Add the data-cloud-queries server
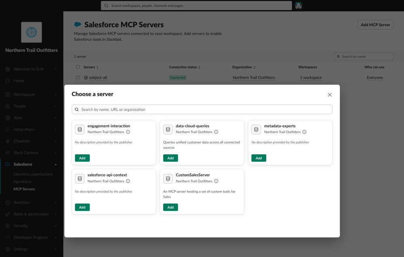404x257 pixels. (170, 158)
